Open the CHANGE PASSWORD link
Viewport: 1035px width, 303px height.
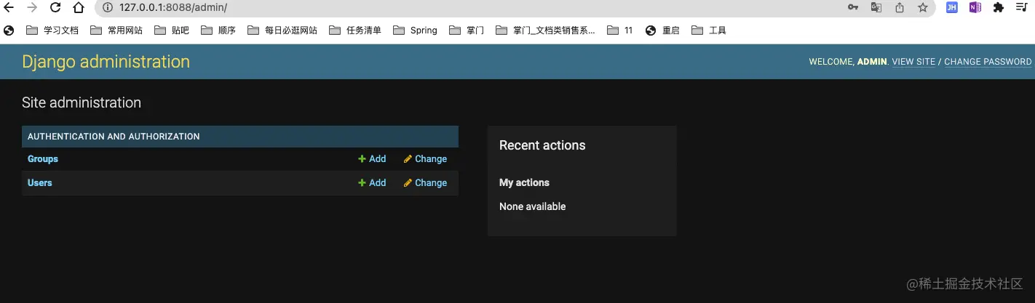click(988, 62)
